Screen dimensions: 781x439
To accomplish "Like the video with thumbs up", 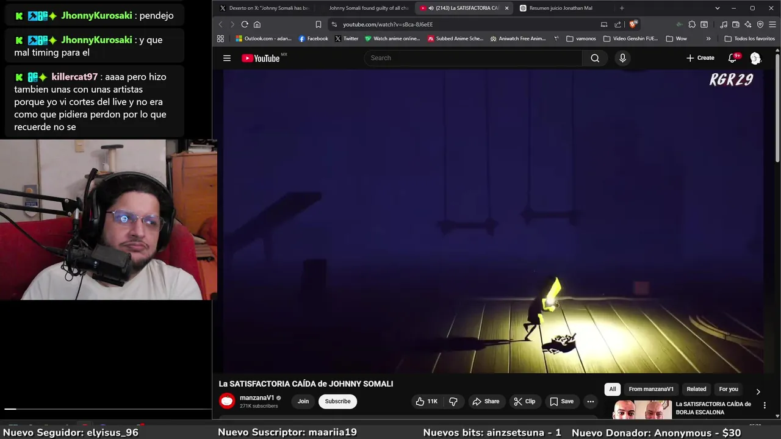I will tap(426, 401).
